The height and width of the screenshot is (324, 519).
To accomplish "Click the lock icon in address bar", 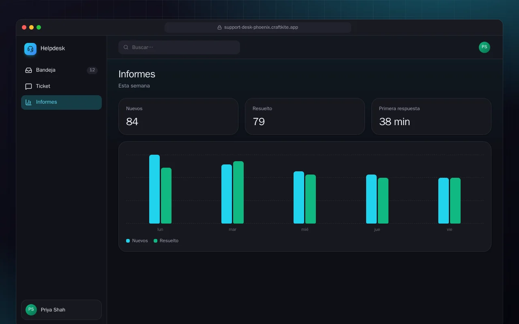I will point(219,28).
